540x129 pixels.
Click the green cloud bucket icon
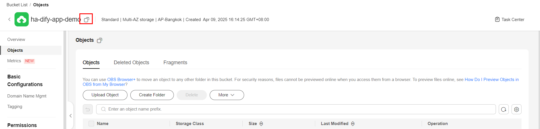tap(22, 19)
